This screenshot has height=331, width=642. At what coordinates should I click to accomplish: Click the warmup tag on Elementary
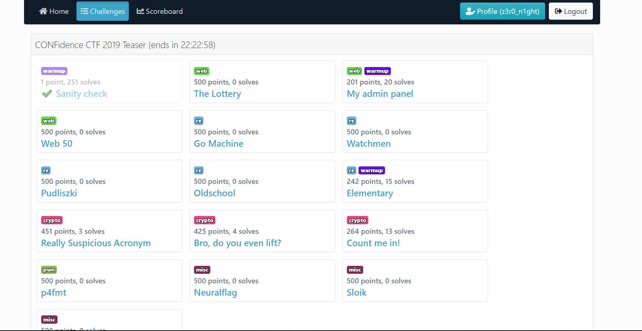372,170
